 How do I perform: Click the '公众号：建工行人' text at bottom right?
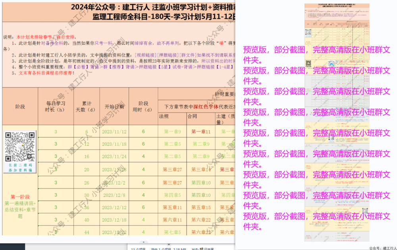[383, 248]
